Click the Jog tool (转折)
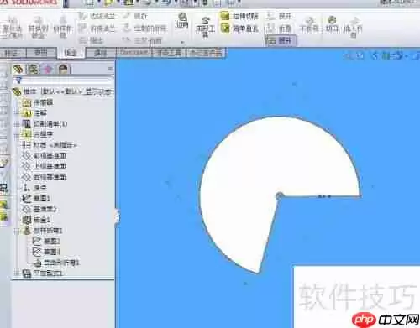The width and height of the screenshot is (420, 328). coord(135,16)
